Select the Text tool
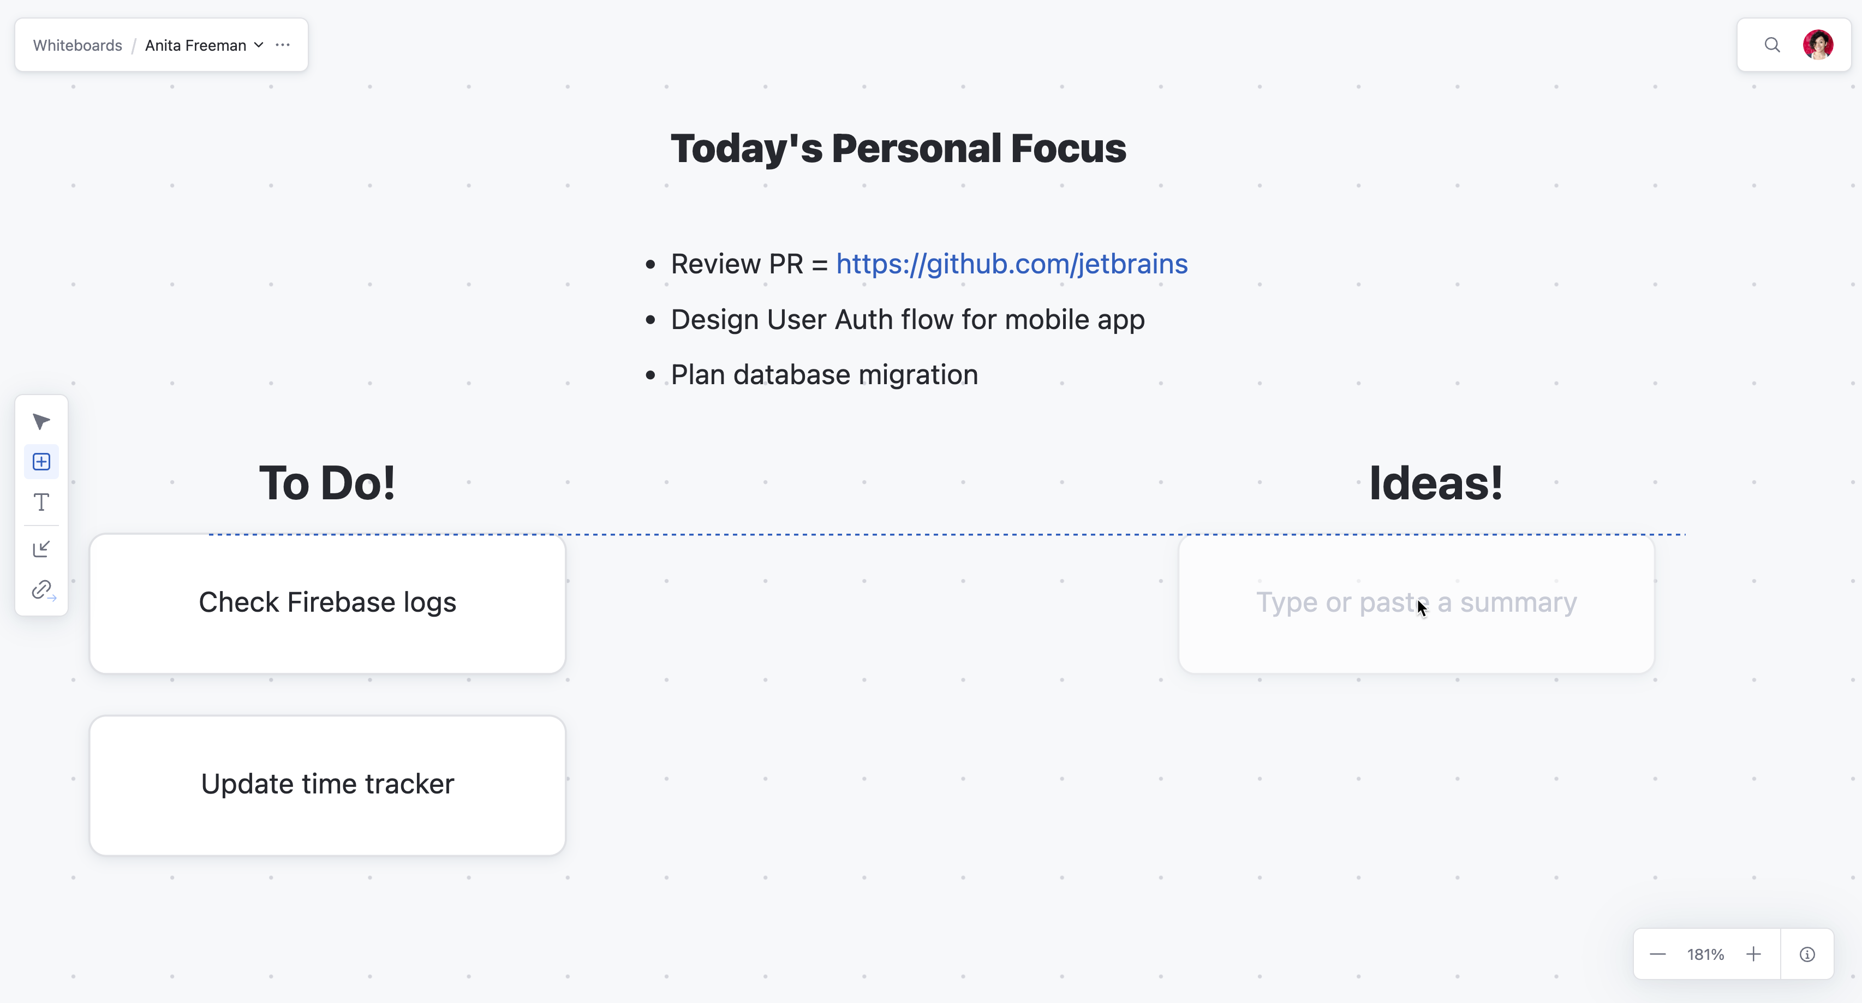Image resolution: width=1862 pixels, height=1003 pixels. coord(41,502)
